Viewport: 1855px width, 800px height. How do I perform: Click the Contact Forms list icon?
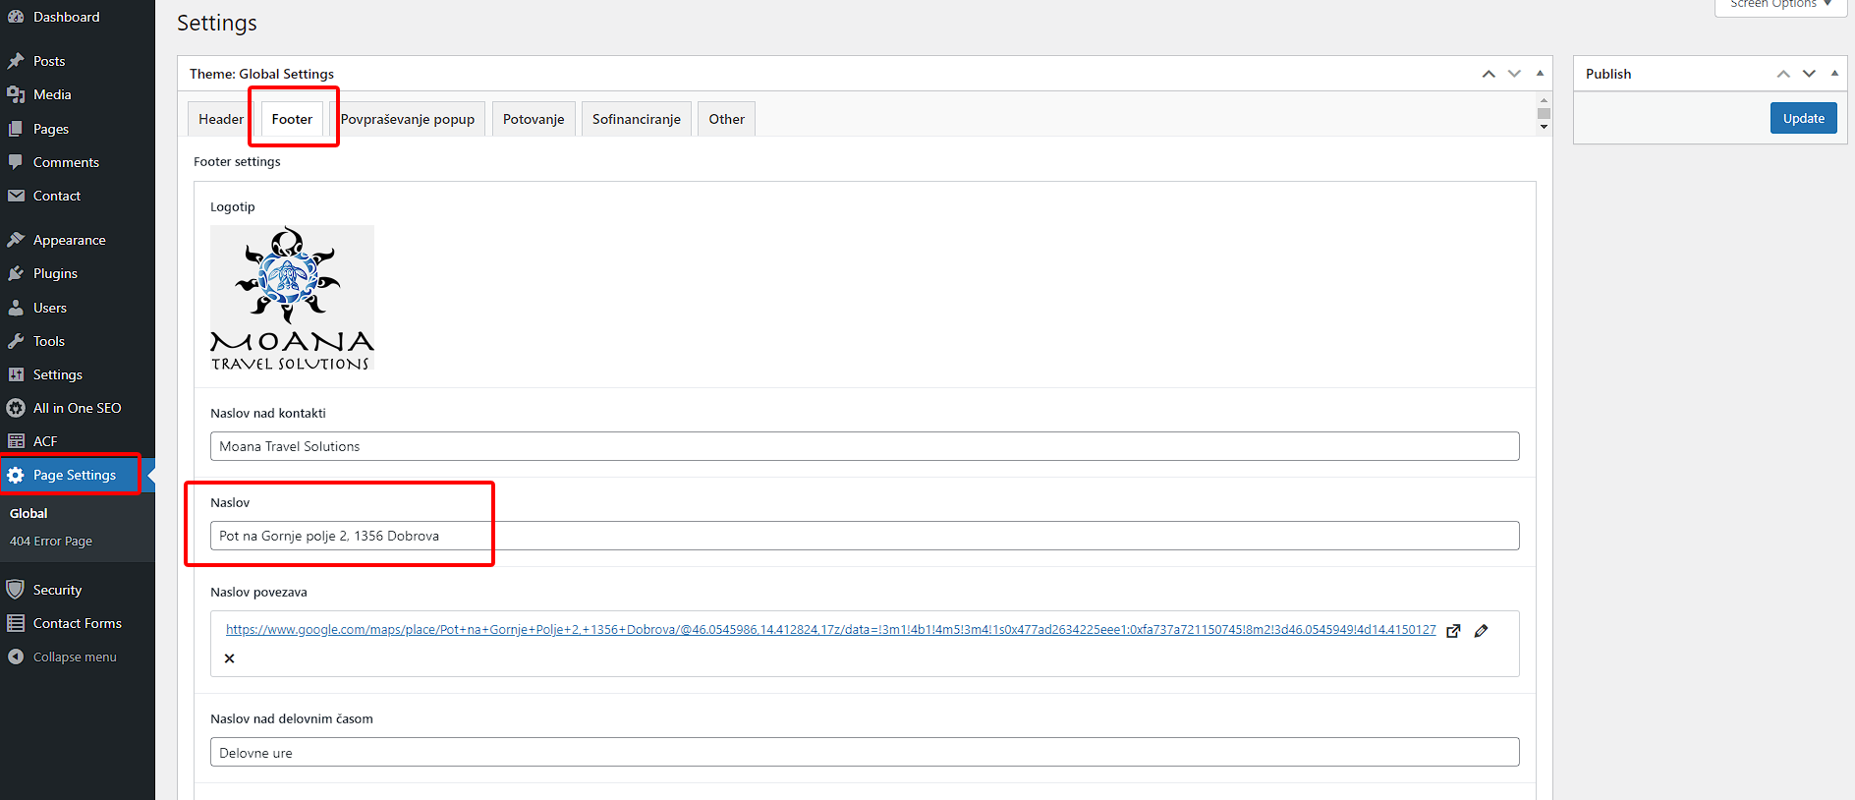coord(16,623)
